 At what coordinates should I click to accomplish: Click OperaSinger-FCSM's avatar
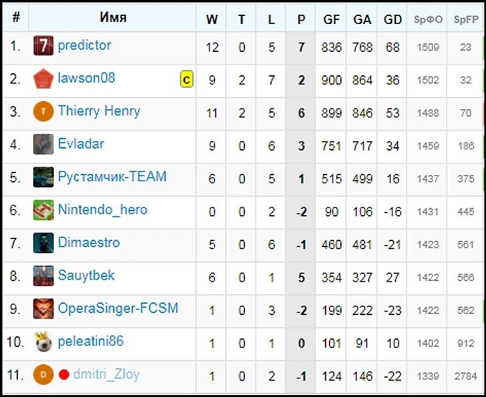click(x=43, y=309)
